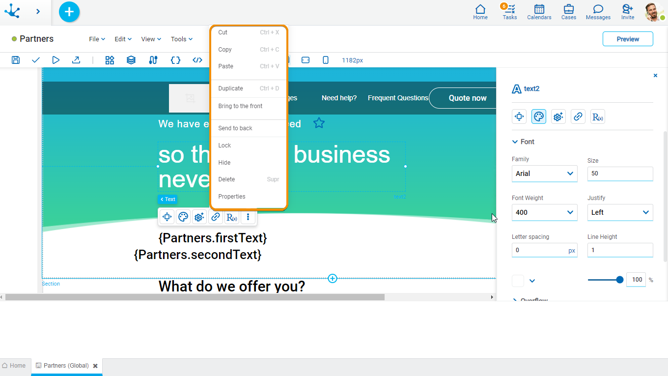Click the app logo in the top-left corner

tap(12, 11)
